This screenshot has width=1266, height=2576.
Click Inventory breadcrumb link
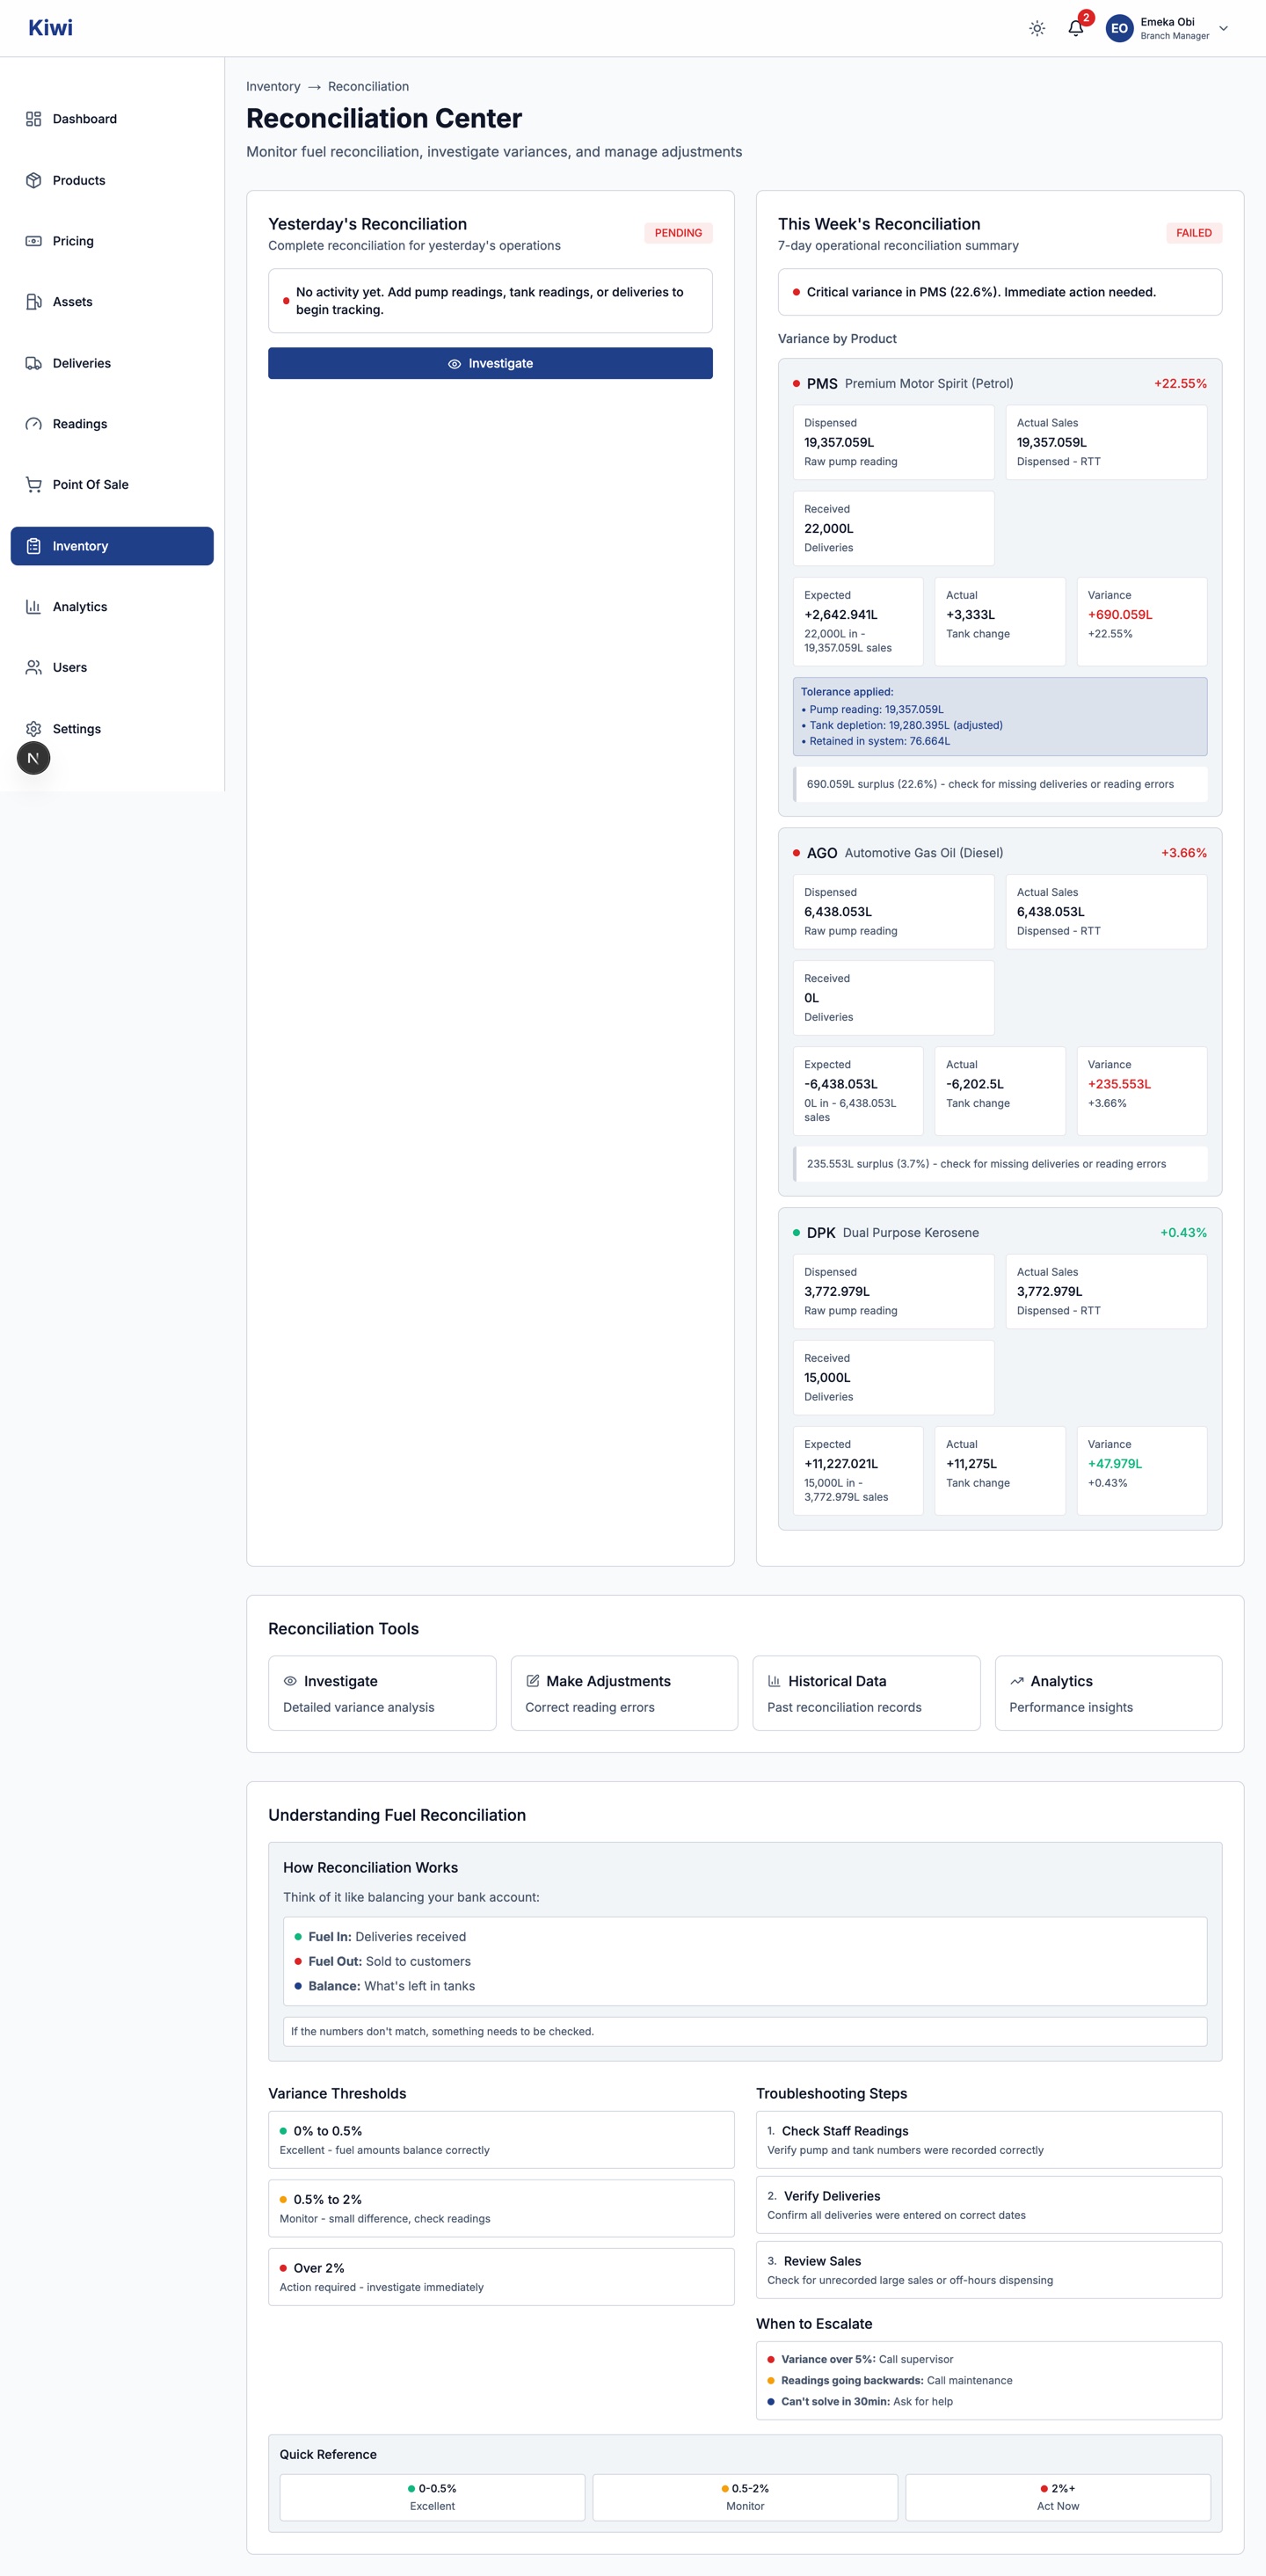click(273, 87)
